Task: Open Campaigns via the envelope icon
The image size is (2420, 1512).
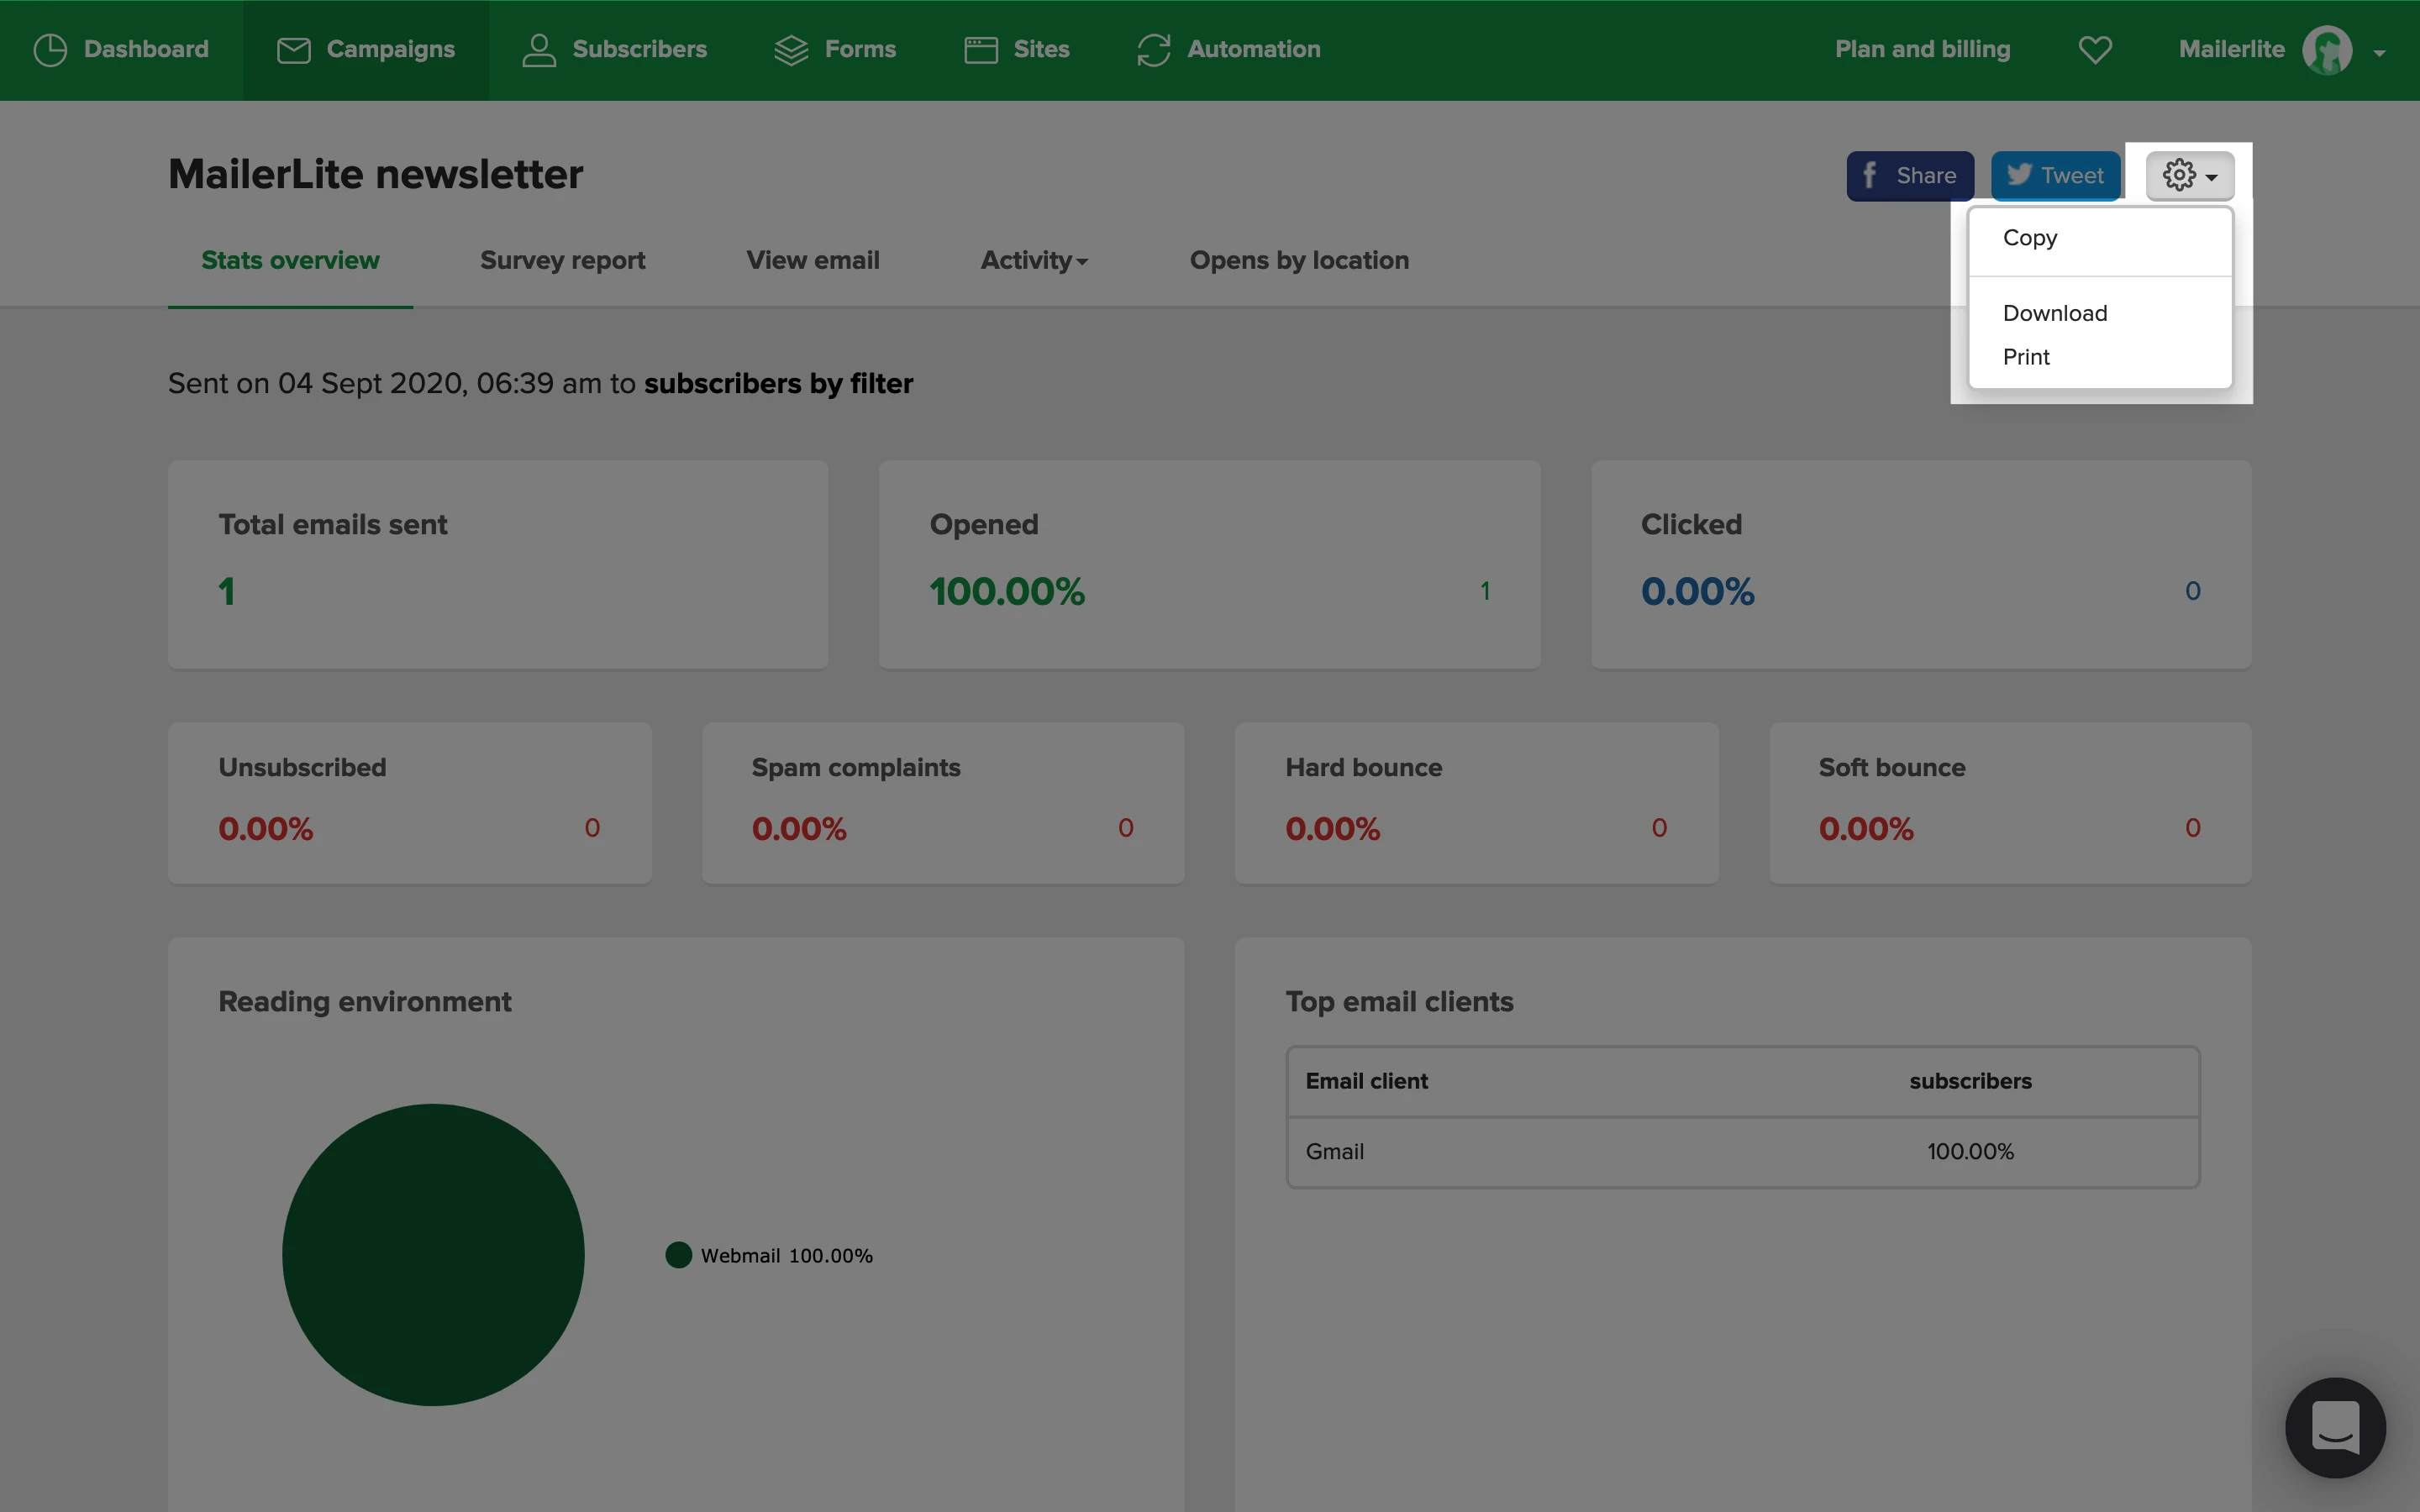Action: [293, 49]
